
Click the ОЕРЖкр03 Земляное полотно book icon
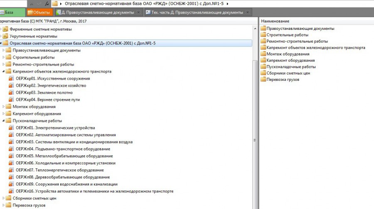(11, 92)
